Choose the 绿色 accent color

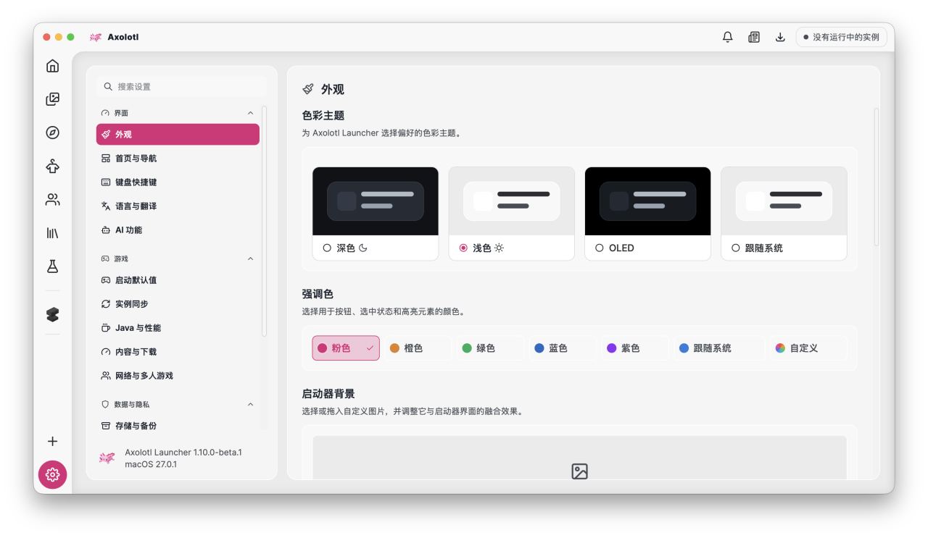(491, 348)
